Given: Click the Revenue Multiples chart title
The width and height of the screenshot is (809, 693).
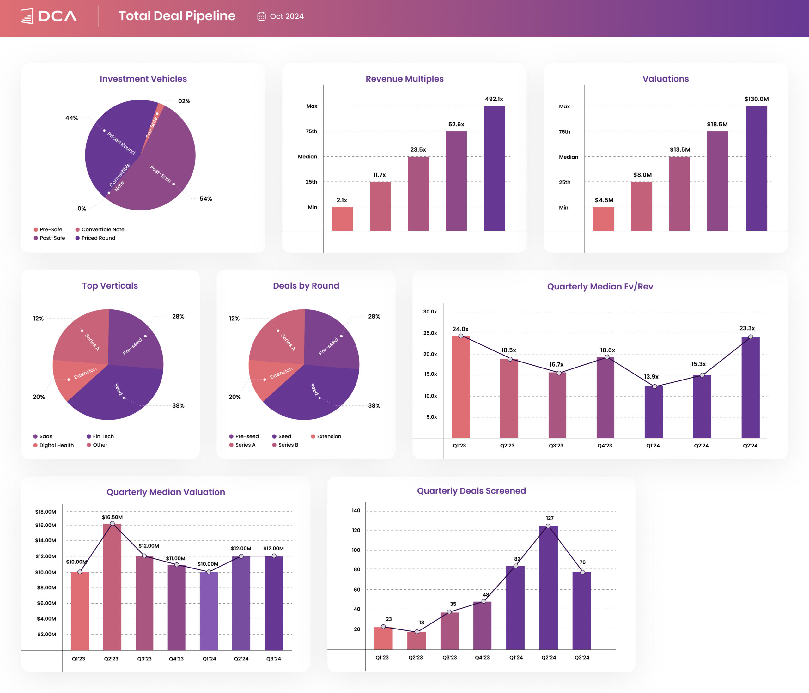Looking at the screenshot, I should [x=404, y=79].
